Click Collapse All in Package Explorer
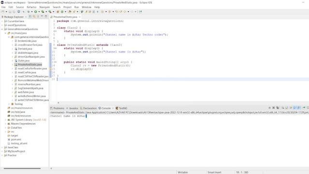The image size is (309, 174). pos(30,16)
